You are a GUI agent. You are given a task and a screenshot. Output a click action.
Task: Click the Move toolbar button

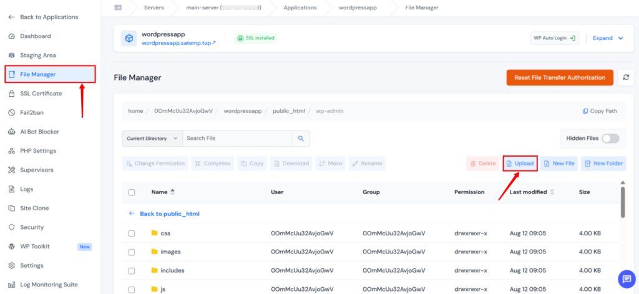coord(330,164)
